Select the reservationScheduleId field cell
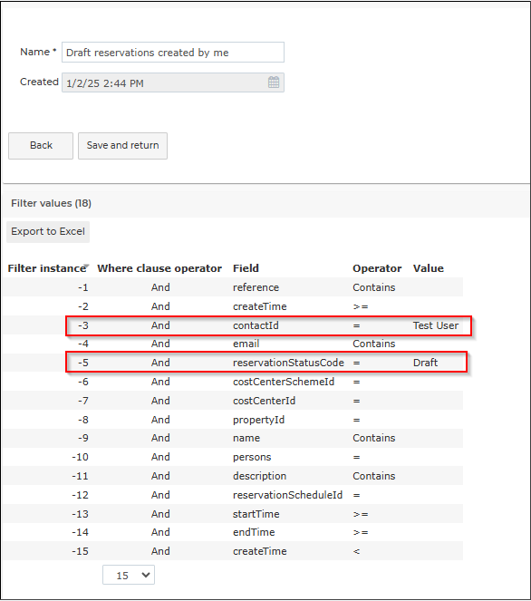Viewport: 531px width, 601px height. 287,495
